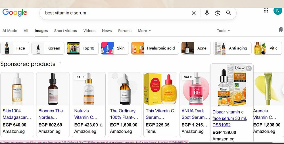Image resolution: width=284 pixels, height=144 pixels.
Task: Switch to the Short videos tab
Action: click(x=66, y=31)
